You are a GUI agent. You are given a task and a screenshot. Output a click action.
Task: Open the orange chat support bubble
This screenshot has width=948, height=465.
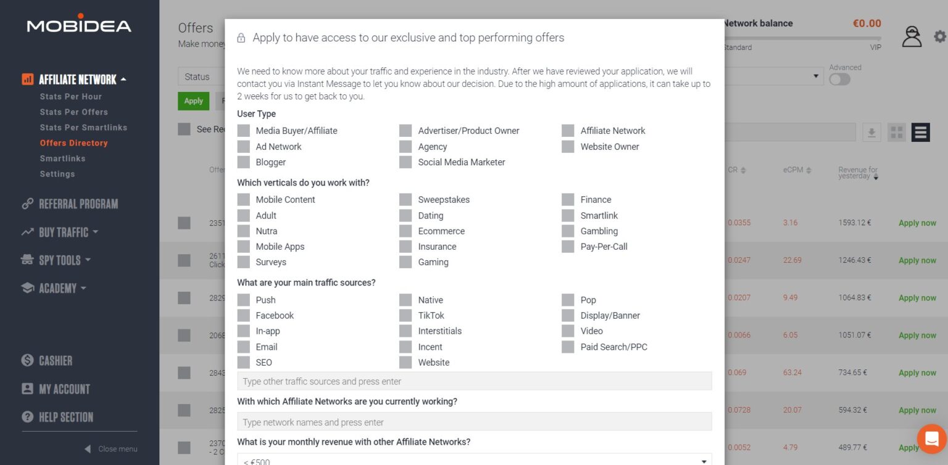point(931,438)
